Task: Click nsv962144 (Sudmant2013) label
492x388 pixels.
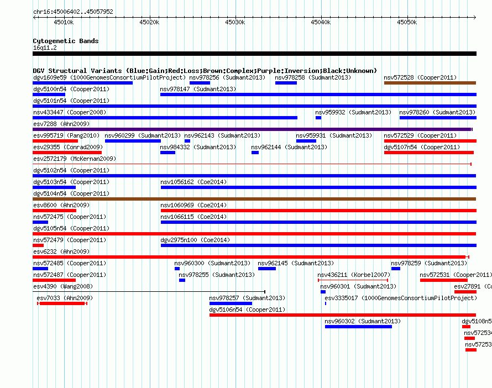Action: coord(289,147)
